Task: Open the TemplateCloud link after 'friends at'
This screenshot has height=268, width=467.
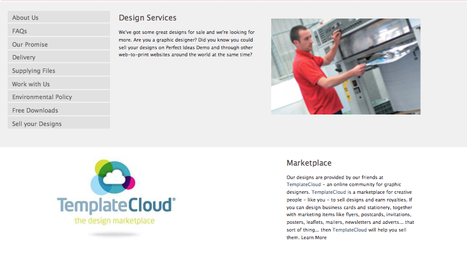Action: [x=303, y=185]
